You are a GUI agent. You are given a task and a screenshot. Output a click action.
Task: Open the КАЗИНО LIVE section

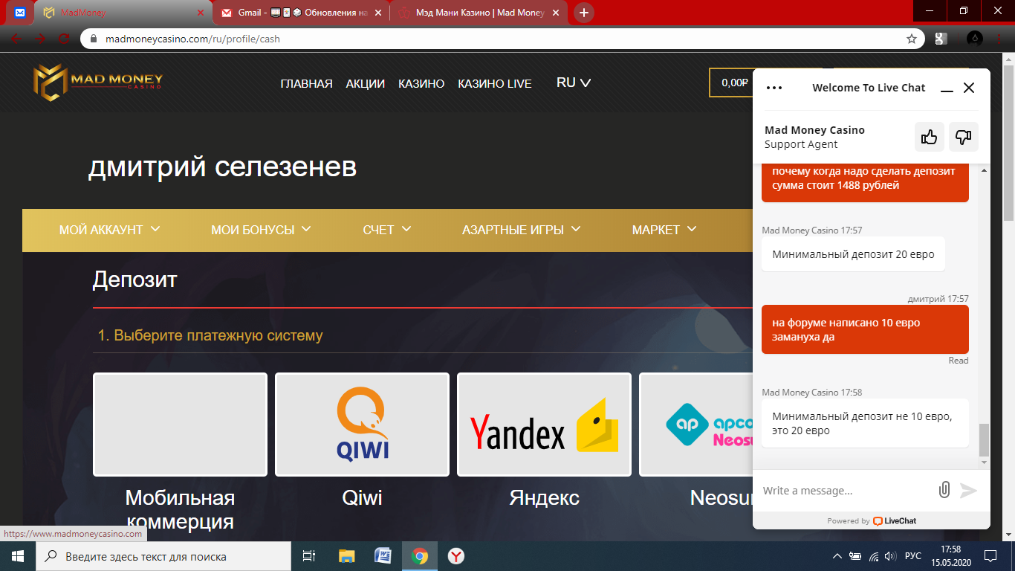click(495, 84)
